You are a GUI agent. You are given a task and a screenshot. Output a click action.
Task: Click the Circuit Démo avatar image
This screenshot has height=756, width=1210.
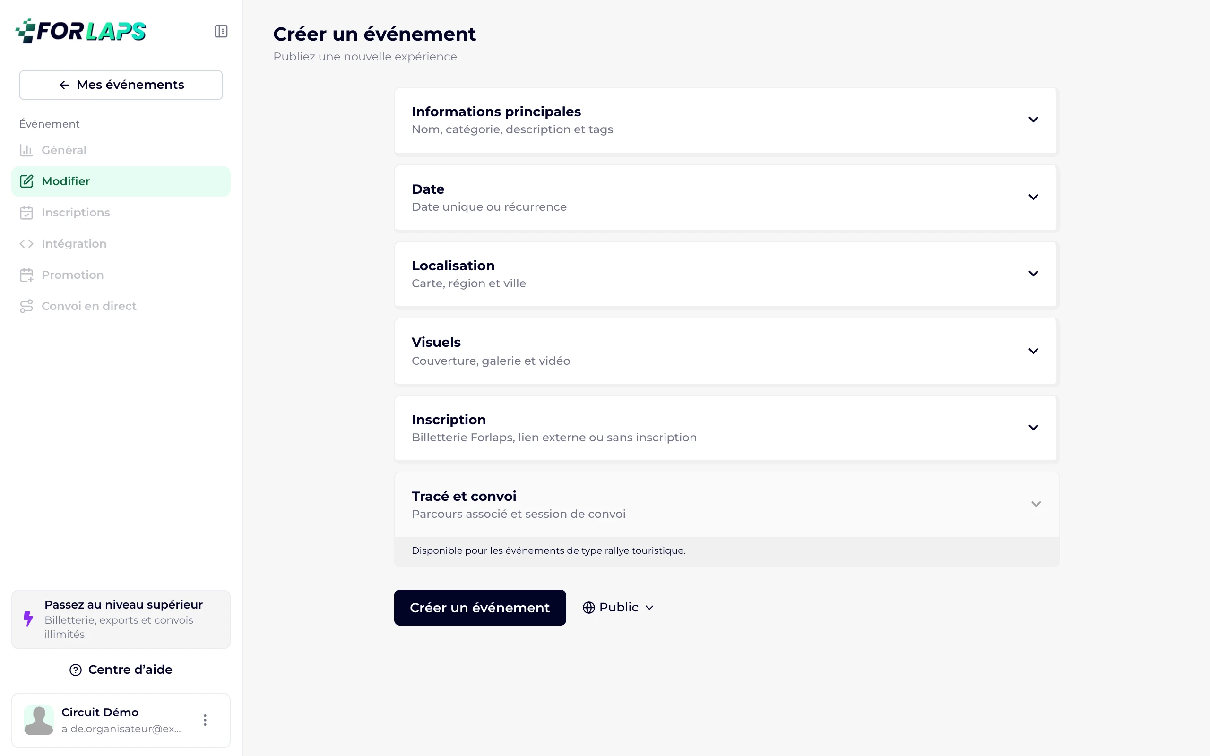tap(38, 720)
